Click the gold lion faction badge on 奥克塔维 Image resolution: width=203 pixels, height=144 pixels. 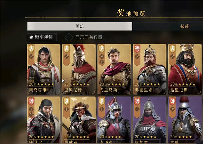[x=31, y=49]
